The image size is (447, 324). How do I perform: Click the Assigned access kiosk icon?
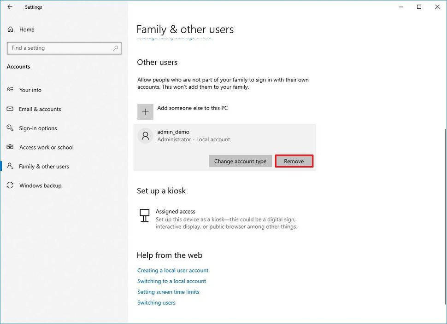[145, 215]
